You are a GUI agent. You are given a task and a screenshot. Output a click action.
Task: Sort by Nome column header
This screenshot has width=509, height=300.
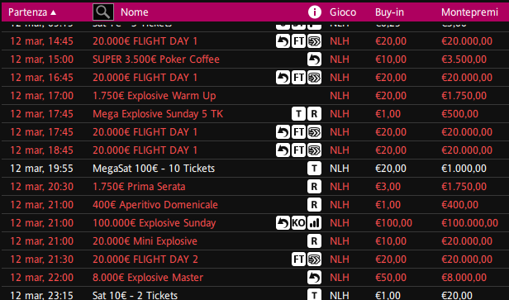click(135, 12)
